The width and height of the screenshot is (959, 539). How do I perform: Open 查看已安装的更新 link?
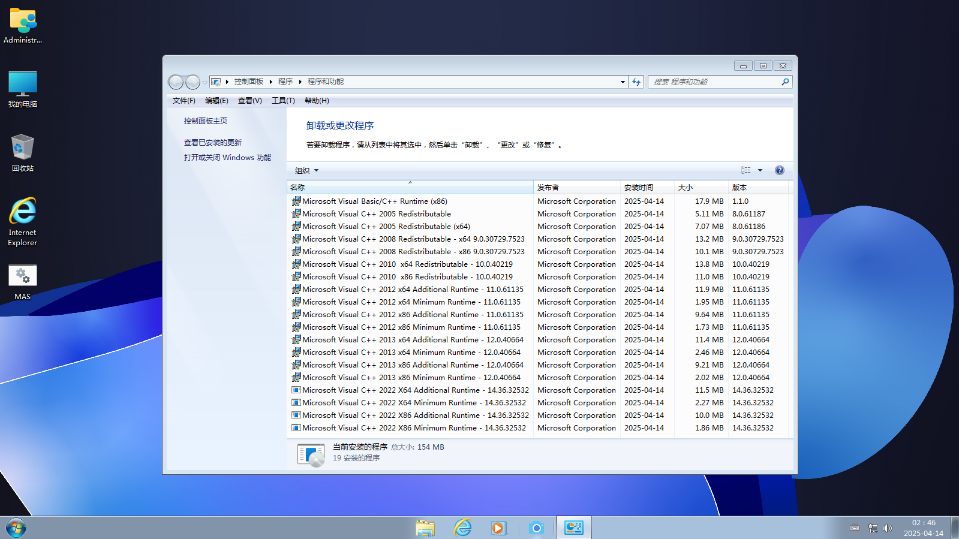point(213,143)
